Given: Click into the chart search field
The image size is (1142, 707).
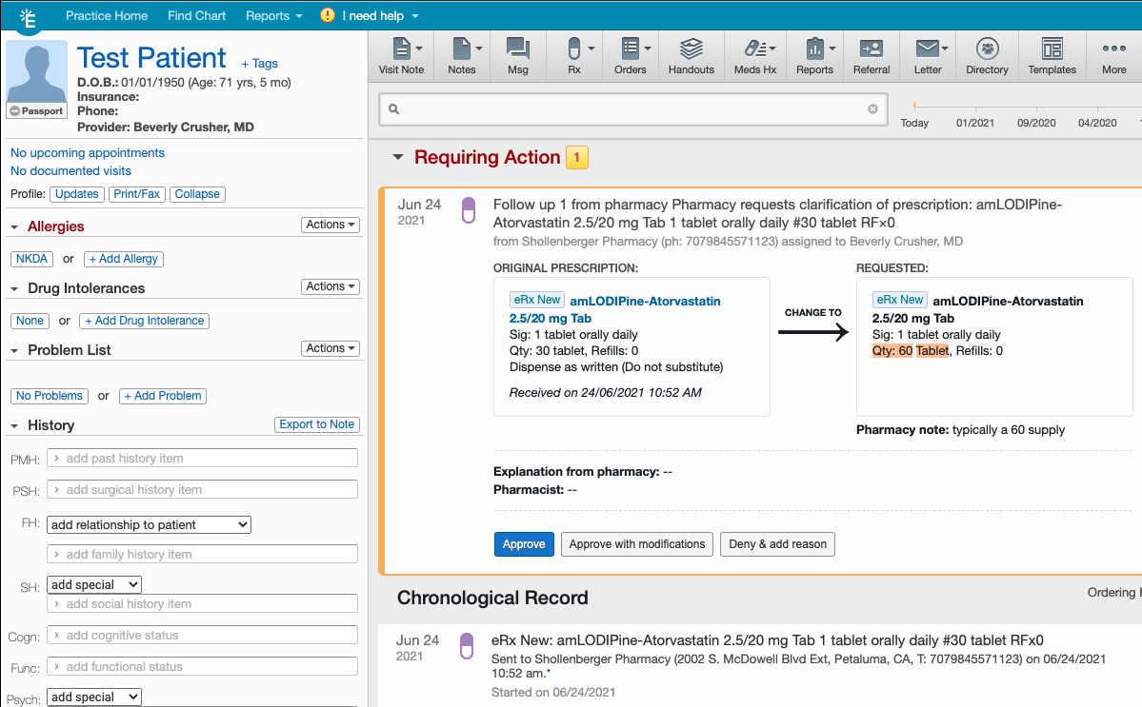Looking at the screenshot, I should coord(631,109).
